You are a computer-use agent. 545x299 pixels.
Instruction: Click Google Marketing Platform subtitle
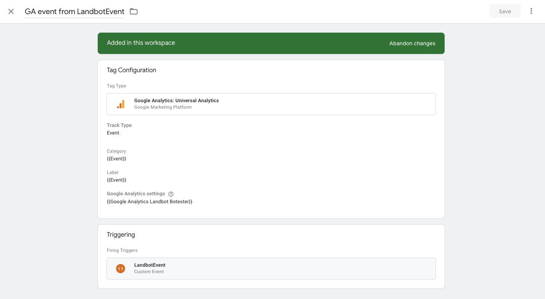[163, 107]
